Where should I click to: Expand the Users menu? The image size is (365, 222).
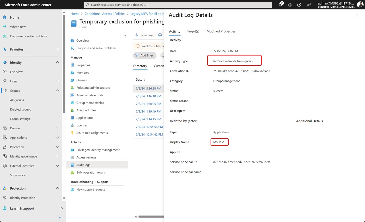point(58,81)
